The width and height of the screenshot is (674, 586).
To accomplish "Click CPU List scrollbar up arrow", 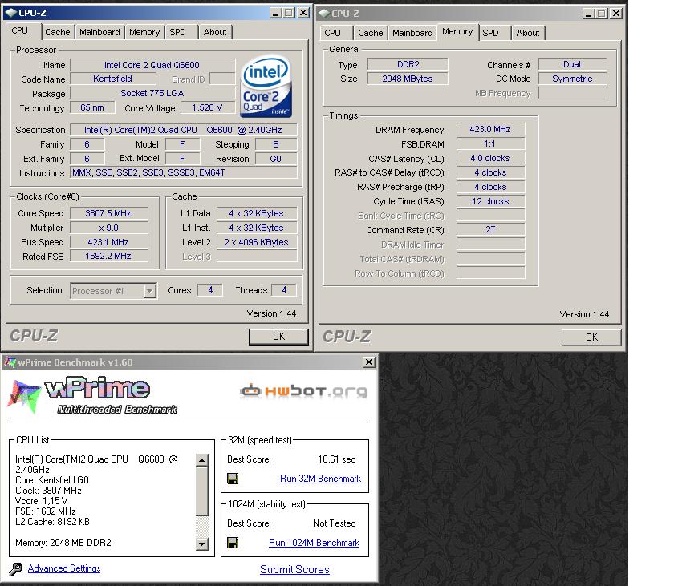I will (x=202, y=460).
